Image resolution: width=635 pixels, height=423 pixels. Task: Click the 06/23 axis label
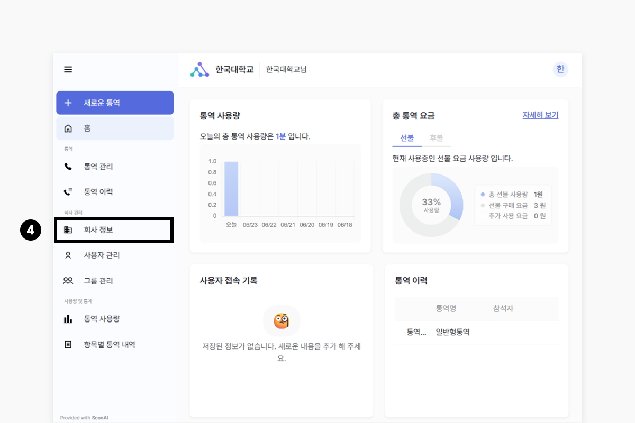click(x=250, y=225)
